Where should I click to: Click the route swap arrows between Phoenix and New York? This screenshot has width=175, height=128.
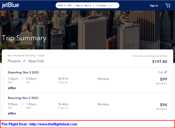click(x=24, y=61)
